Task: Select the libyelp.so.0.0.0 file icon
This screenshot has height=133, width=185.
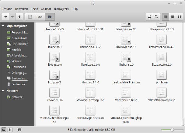Action: click(90, 57)
